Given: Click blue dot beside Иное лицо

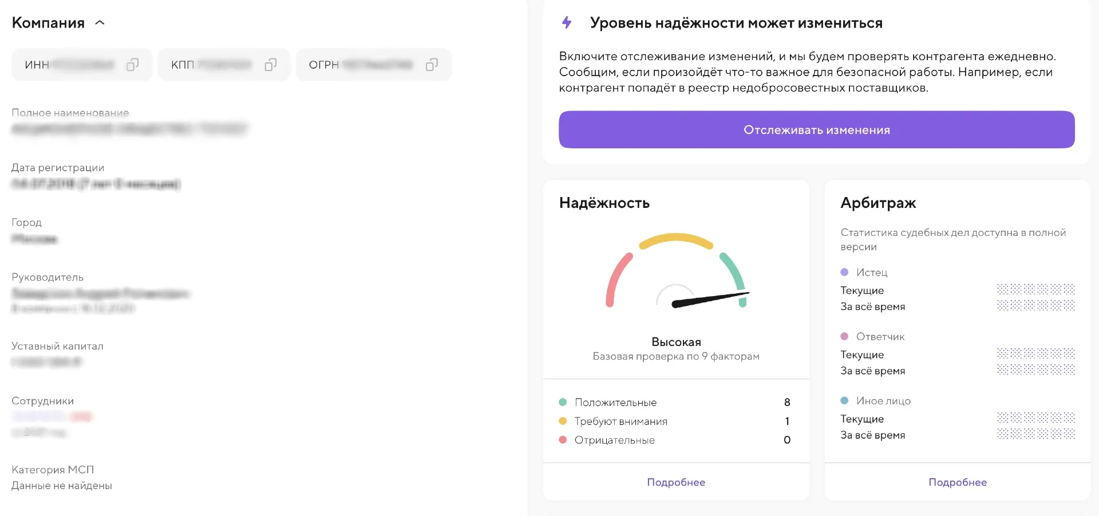Looking at the screenshot, I should pos(844,401).
